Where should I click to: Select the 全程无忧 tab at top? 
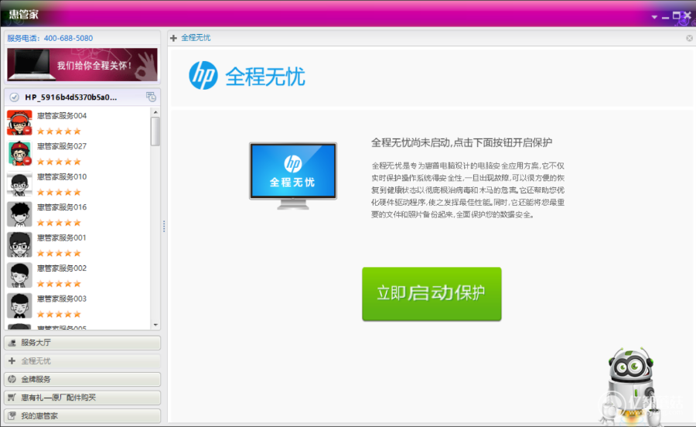(x=196, y=38)
